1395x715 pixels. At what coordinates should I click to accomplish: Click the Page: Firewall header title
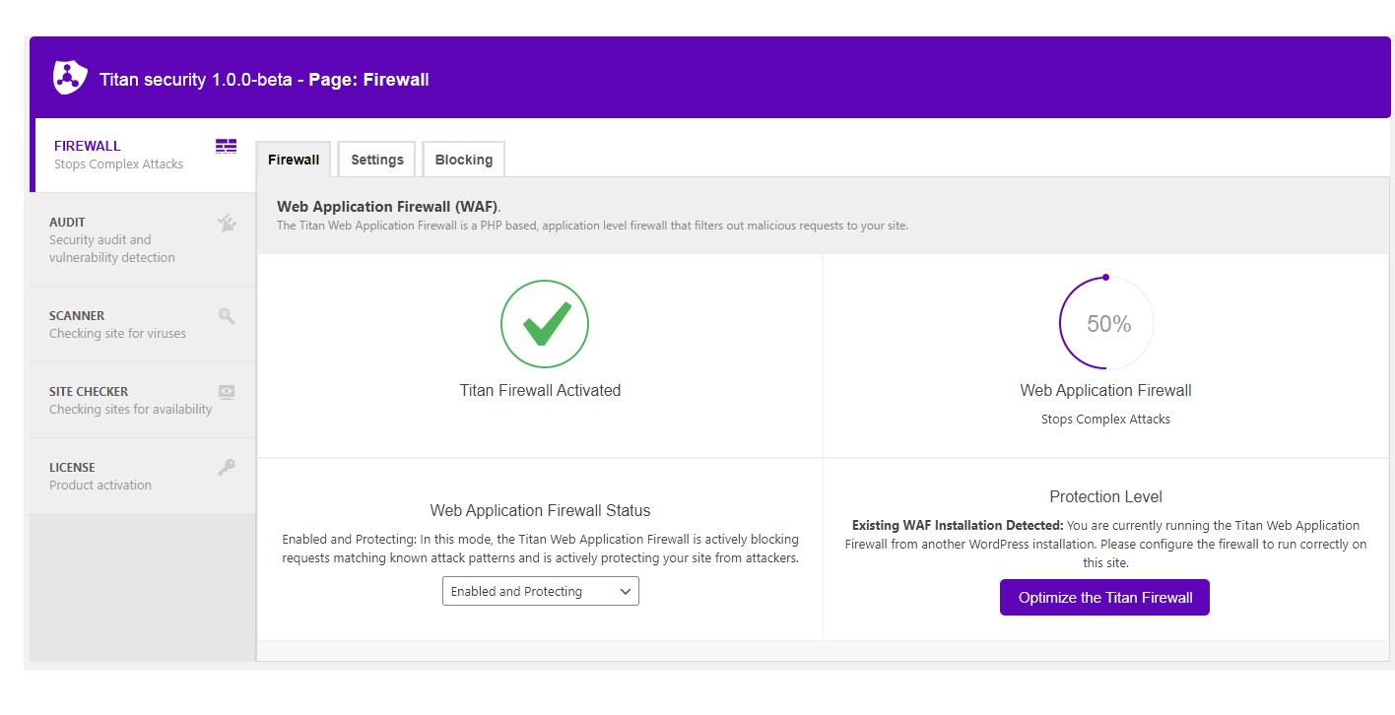tap(368, 80)
